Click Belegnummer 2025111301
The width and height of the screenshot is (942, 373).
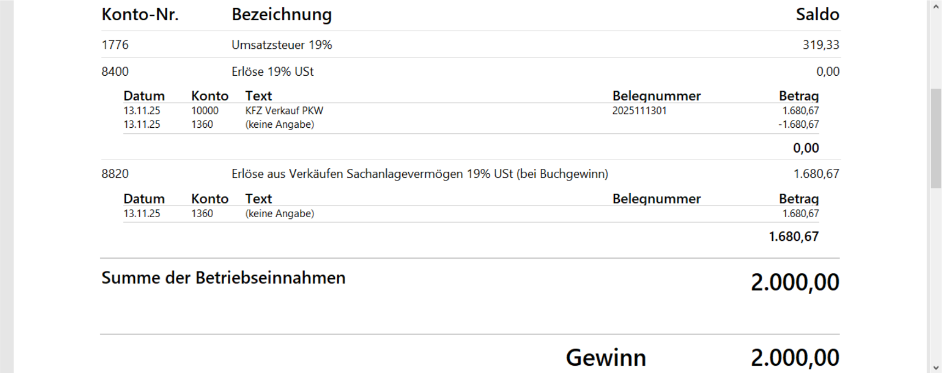click(640, 111)
